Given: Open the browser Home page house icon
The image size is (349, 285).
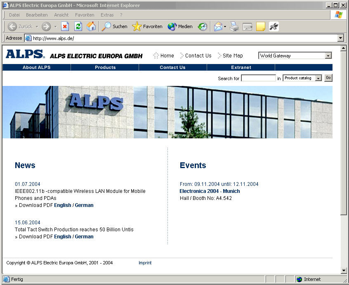Looking at the screenshot, I should [91, 26].
